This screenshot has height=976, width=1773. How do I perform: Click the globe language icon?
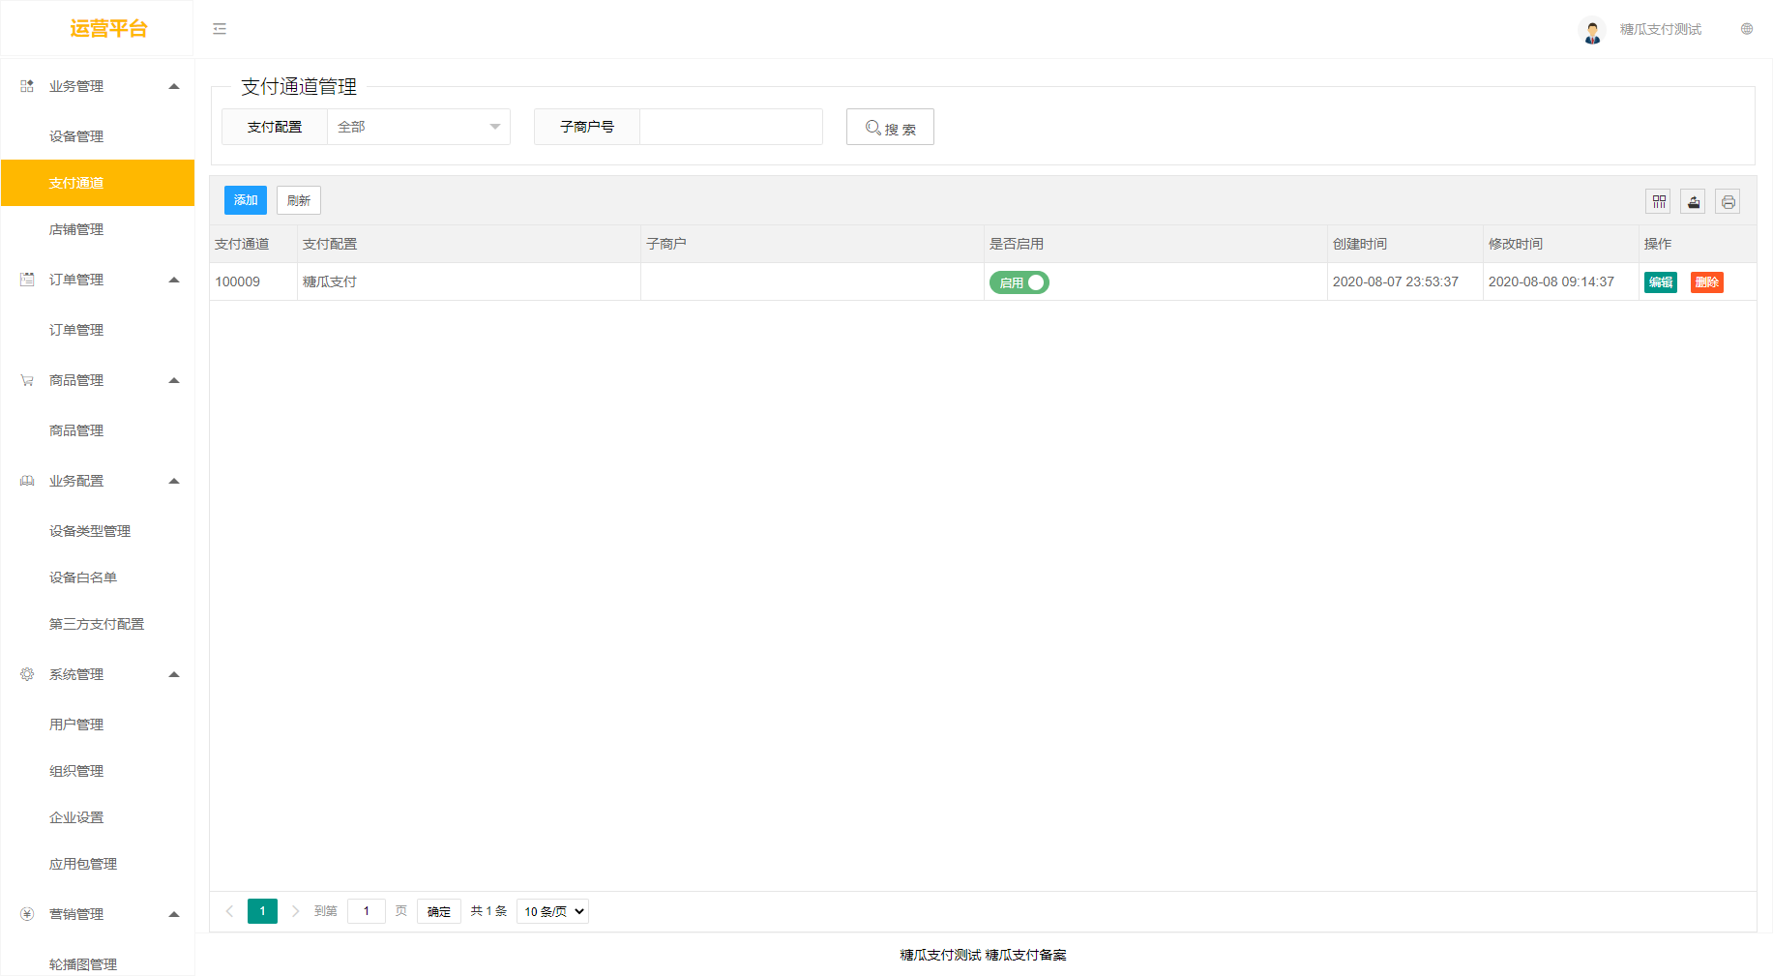pyautogui.click(x=1747, y=29)
